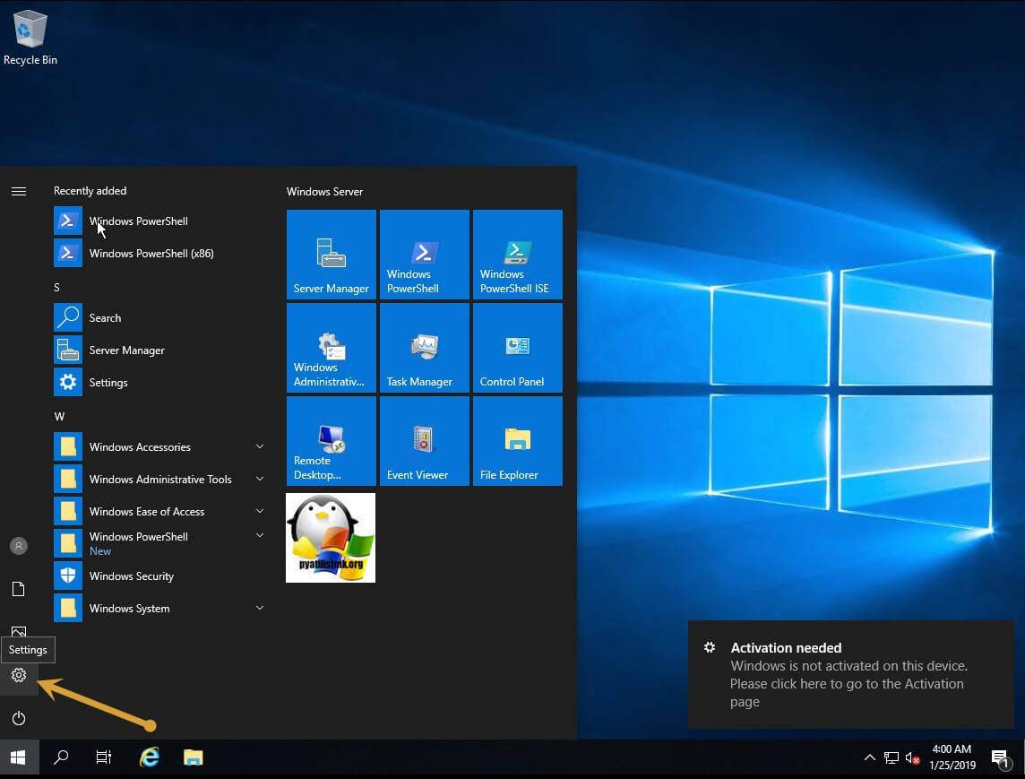Click the Windows Start button
The image size is (1025, 779).
(x=19, y=757)
